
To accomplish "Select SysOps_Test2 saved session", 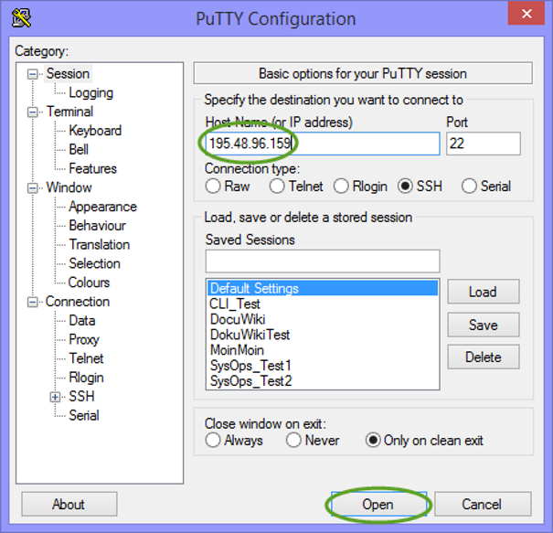I will 323,381.
